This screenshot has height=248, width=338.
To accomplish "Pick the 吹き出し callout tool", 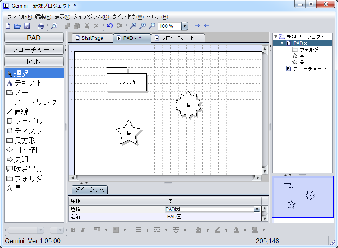I will point(34,169).
